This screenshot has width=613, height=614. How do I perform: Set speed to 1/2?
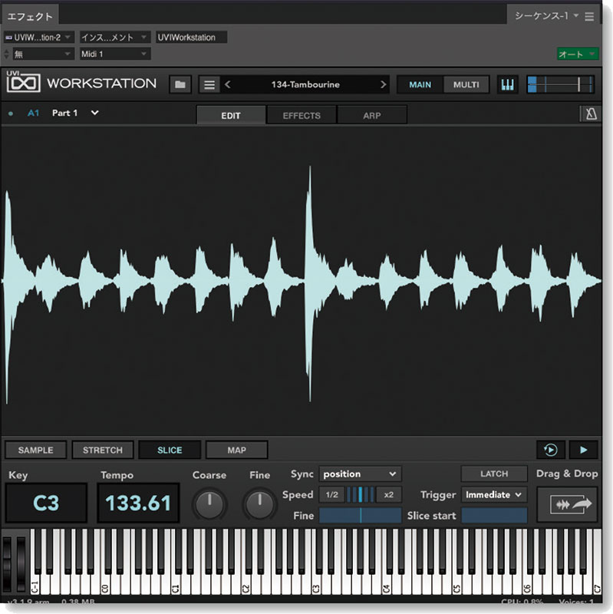click(x=332, y=495)
